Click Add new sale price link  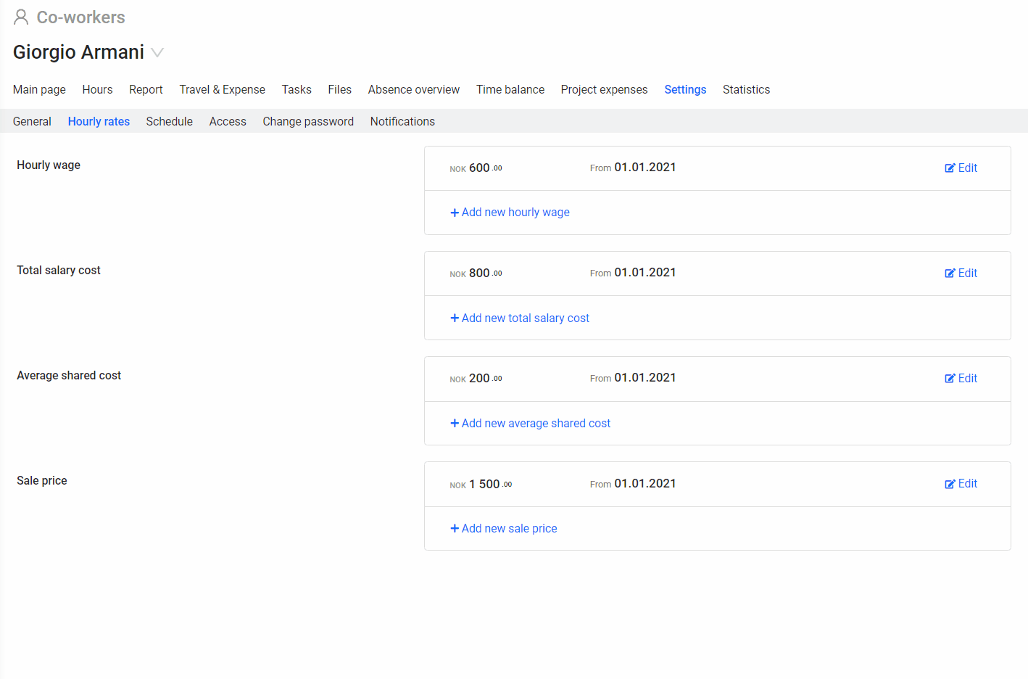(509, 528)
